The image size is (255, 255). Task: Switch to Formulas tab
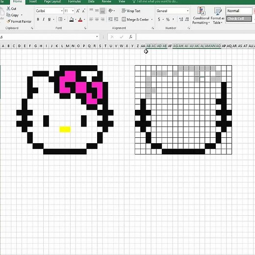[x=75, y=1]
